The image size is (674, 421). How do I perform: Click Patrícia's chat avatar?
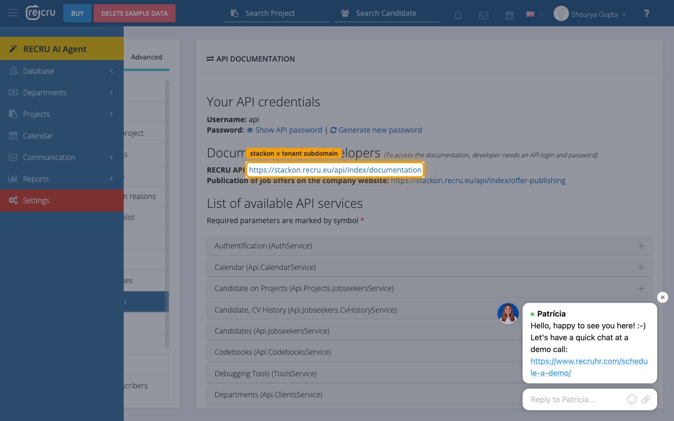point(508,314)
